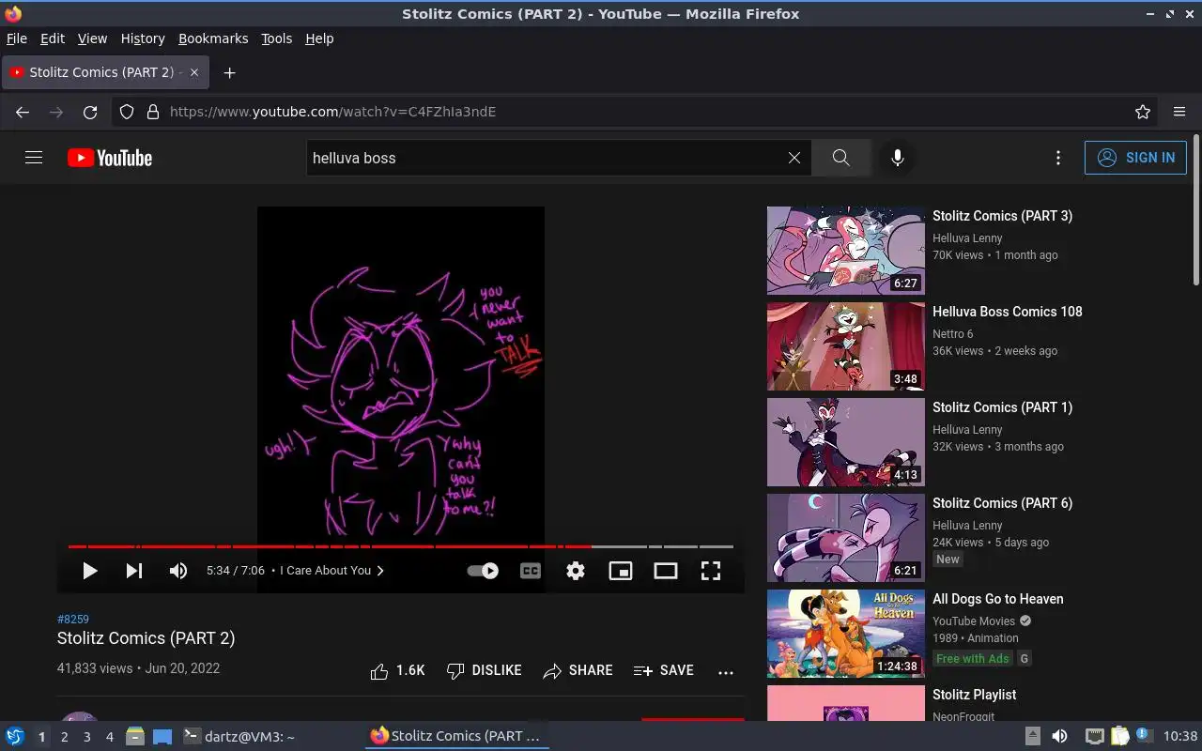This screenshot has width=1202, height=751.
Task: Skip to next video
Action: tap(134, 571)
